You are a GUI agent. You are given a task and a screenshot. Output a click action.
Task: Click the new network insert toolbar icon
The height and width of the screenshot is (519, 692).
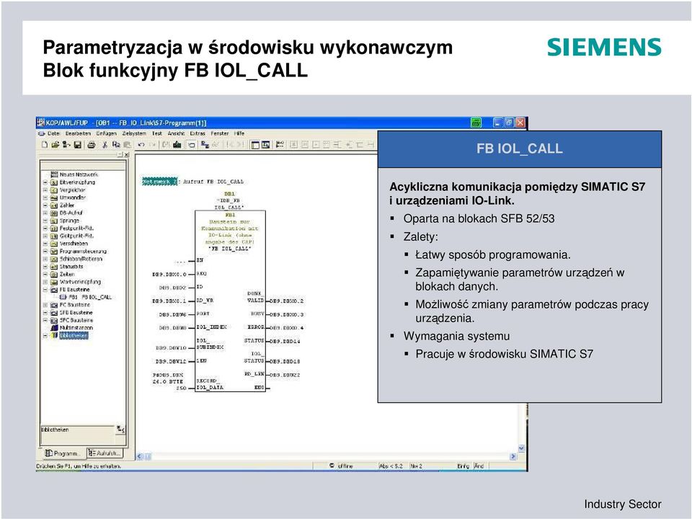pos(280,144)
